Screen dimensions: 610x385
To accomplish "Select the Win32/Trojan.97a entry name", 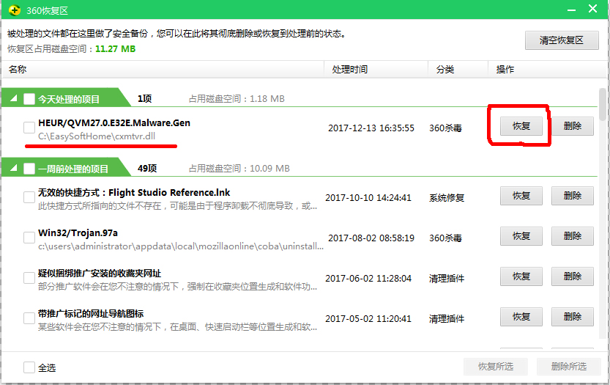I will (x=78, y=233).
